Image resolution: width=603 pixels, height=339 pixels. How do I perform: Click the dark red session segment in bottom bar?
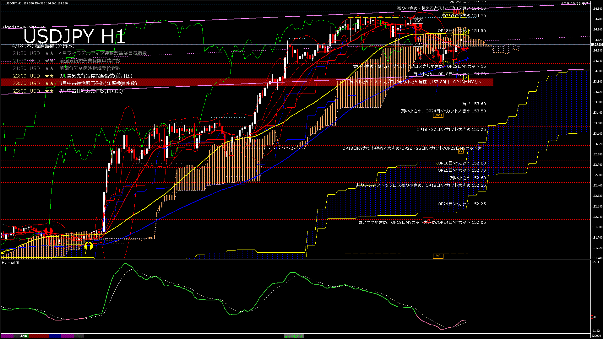38,336
